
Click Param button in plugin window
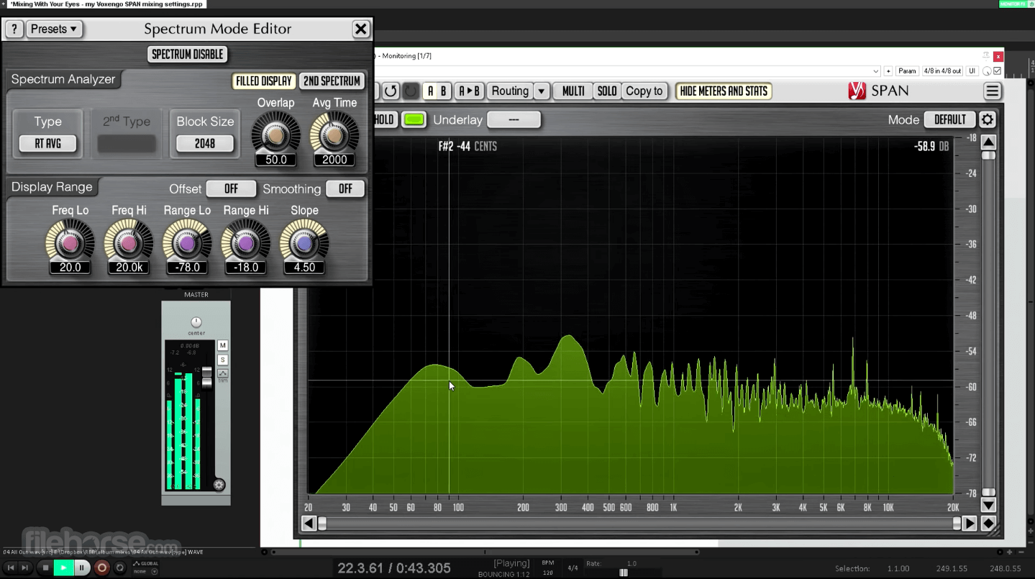[907, 71]
